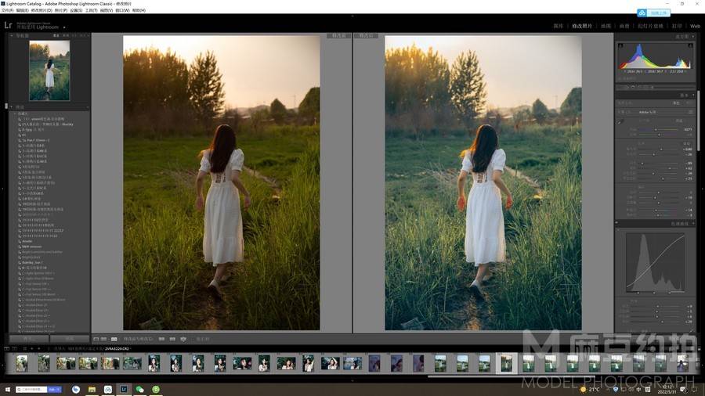705x396 pixels.
Task: Select the highlighted filmstrip thumbnail
Action: coord(506,363)
